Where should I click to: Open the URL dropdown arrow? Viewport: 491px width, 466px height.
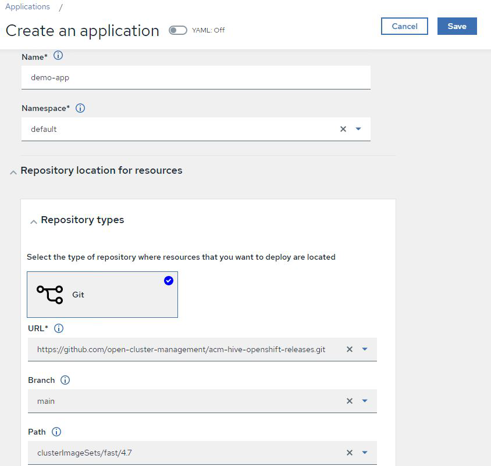pyautogui.click(x=365, y=349)
